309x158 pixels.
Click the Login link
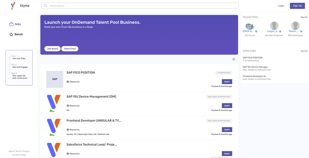click(281, 6)
